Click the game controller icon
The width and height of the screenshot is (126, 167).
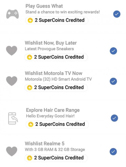tap(12, 14)
